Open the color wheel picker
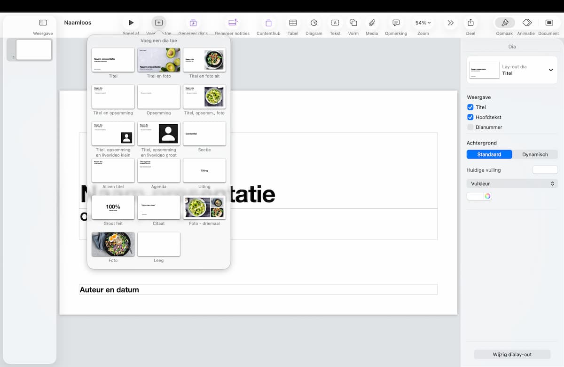 pos(487,196)
